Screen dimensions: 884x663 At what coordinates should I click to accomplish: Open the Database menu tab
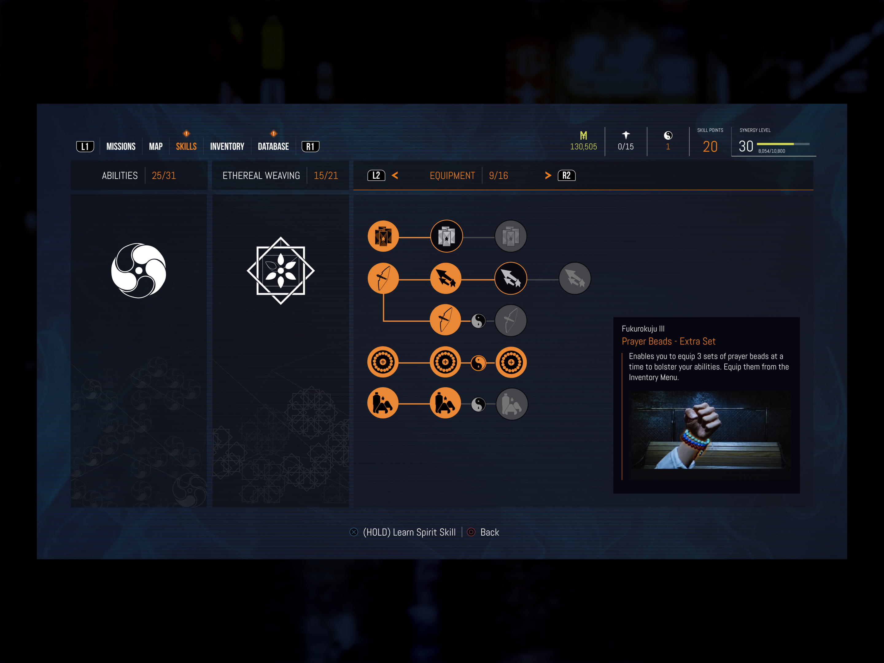pyautogui.click(x=273, y=146)
